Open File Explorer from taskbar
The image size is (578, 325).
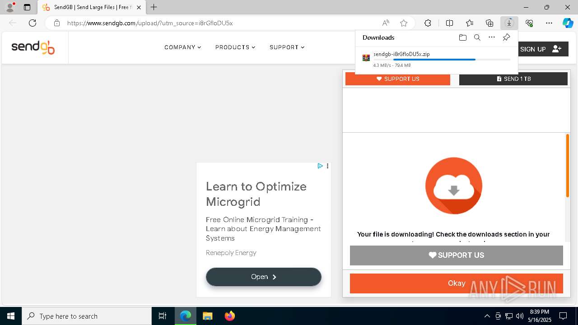[207, 316]
